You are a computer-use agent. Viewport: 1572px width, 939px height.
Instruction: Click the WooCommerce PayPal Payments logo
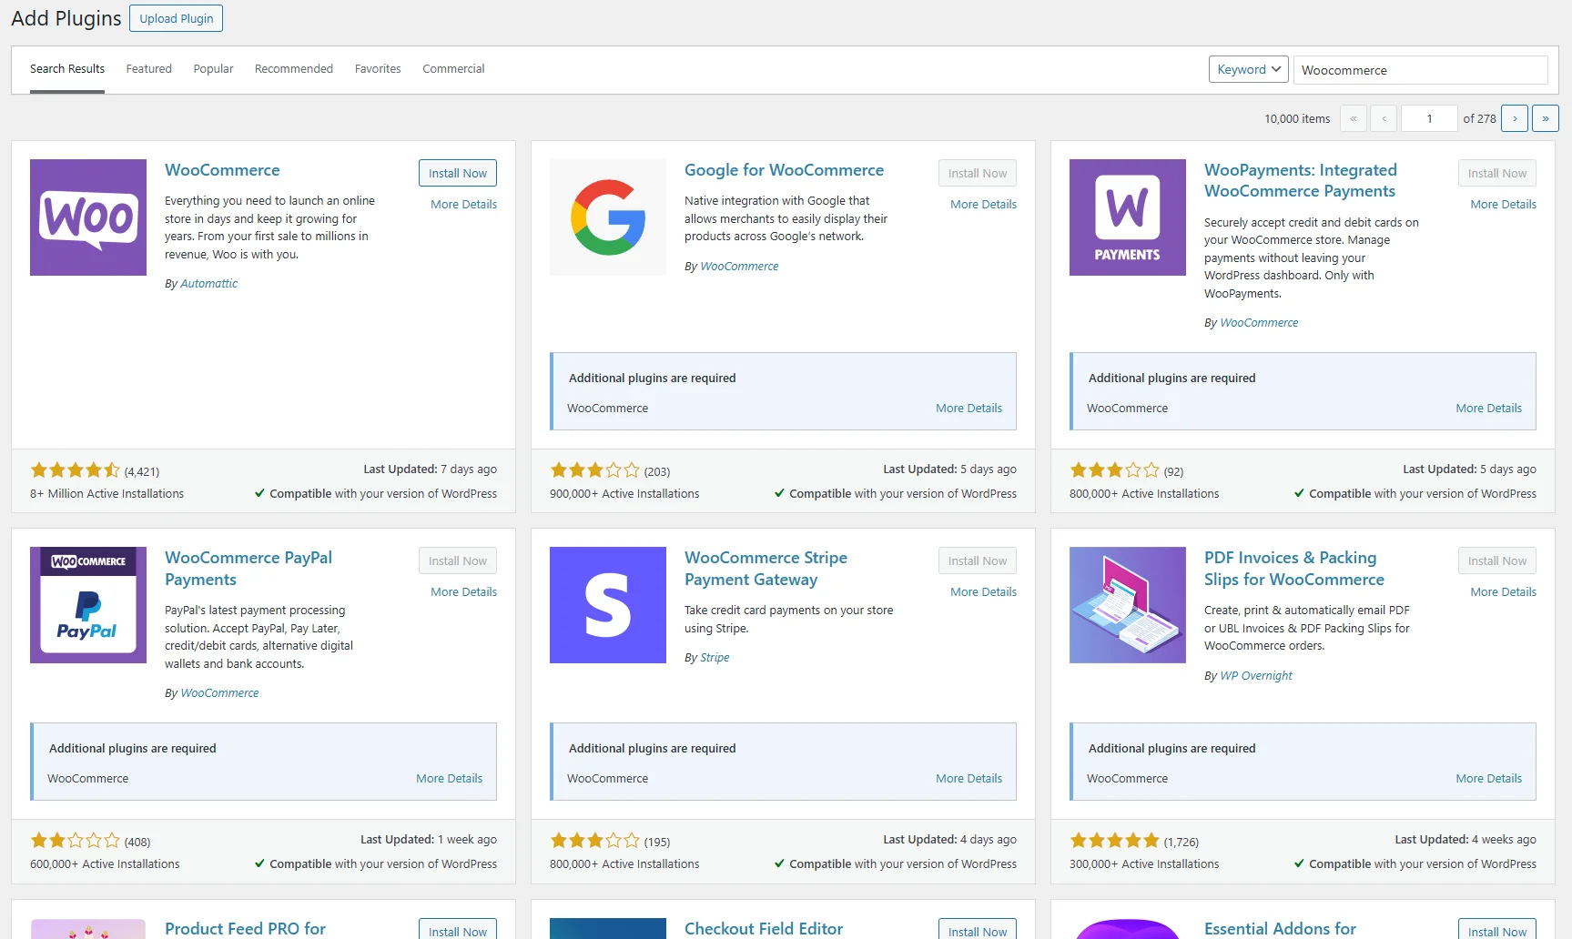tap(88, 605)
